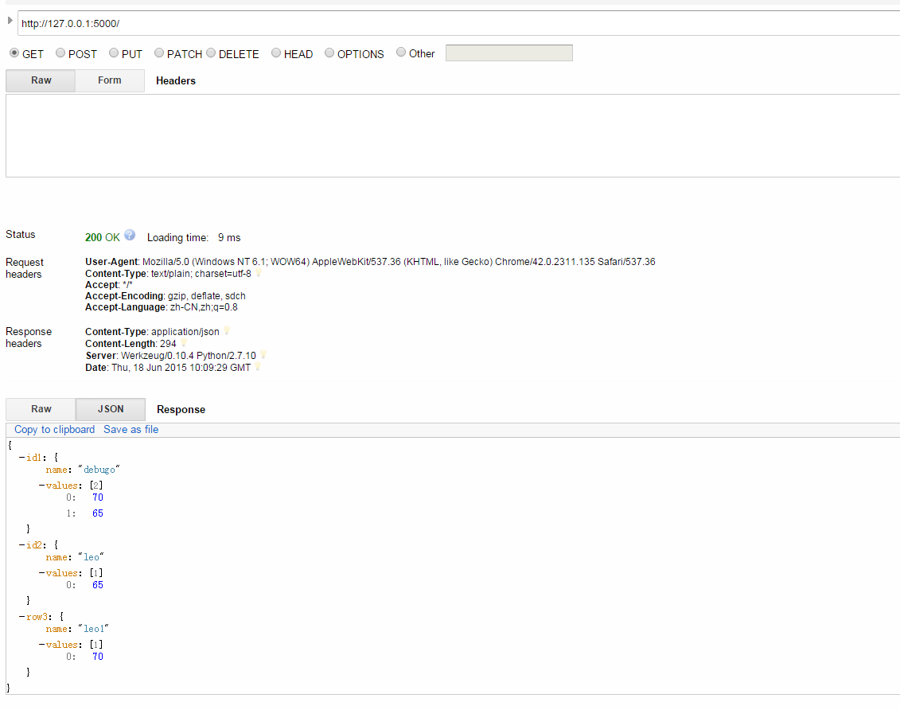Select the GET method radio button
This screenshot has height=710, width=900.
(x=14, y=53)
